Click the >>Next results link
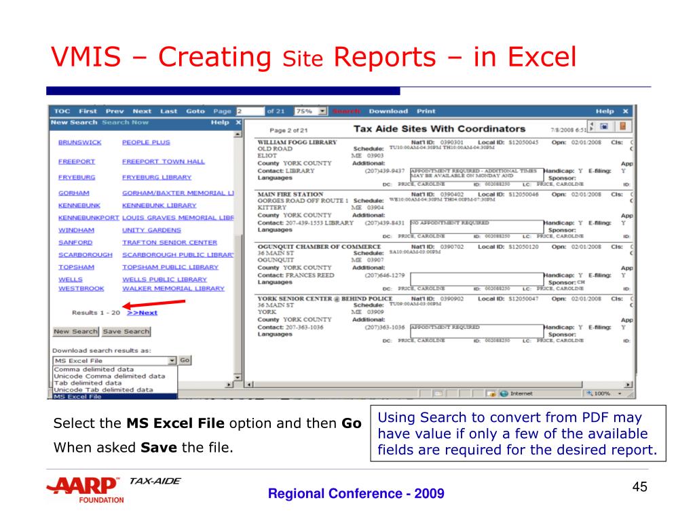Viewport: 695px width, 521px height. [142, 313]
